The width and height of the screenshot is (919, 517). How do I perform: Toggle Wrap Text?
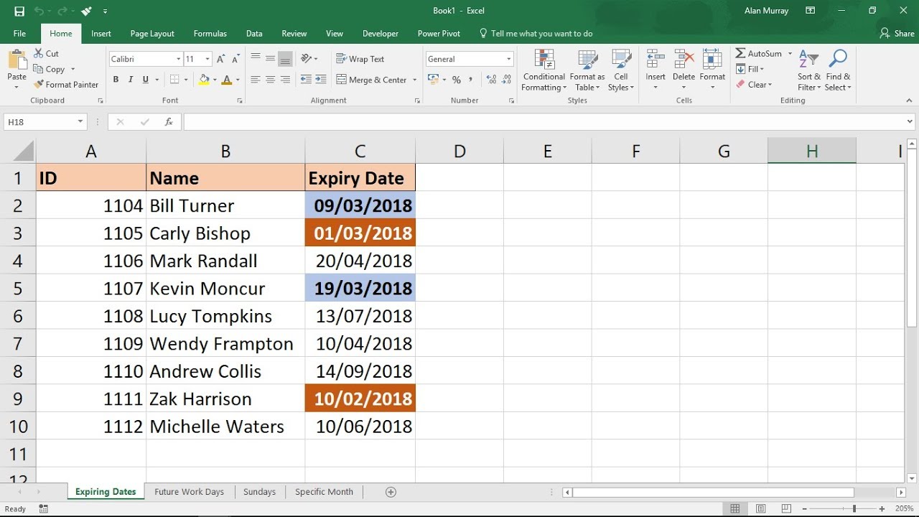point(360,59)
